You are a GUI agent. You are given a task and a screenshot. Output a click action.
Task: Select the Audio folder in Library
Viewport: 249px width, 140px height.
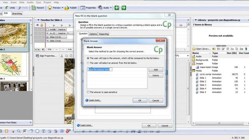tap(198, 56)
